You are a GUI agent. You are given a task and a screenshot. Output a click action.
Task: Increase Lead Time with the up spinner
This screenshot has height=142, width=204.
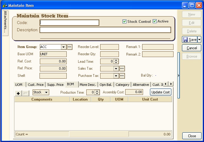[116, 60]
